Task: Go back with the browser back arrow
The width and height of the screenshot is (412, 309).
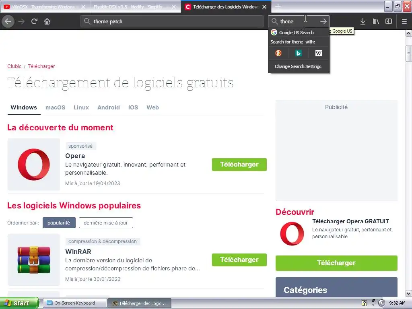Action: coord(8,21)
